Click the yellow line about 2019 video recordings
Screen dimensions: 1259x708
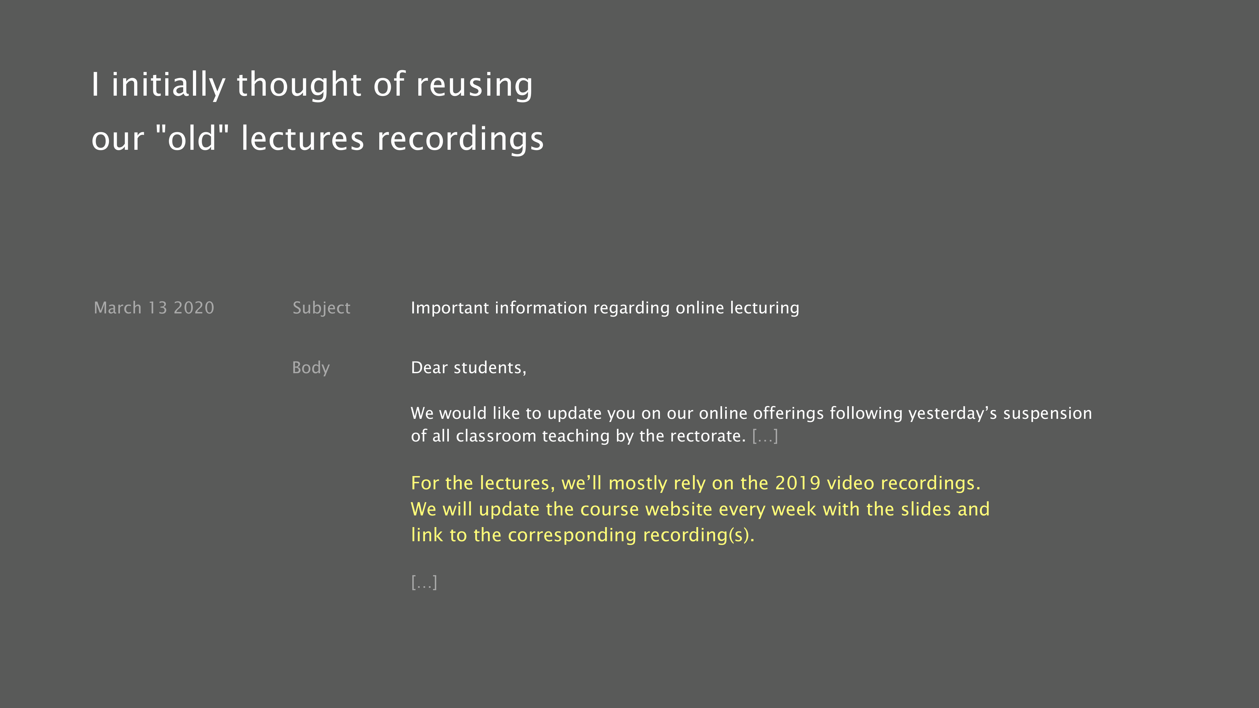point(695,483)
